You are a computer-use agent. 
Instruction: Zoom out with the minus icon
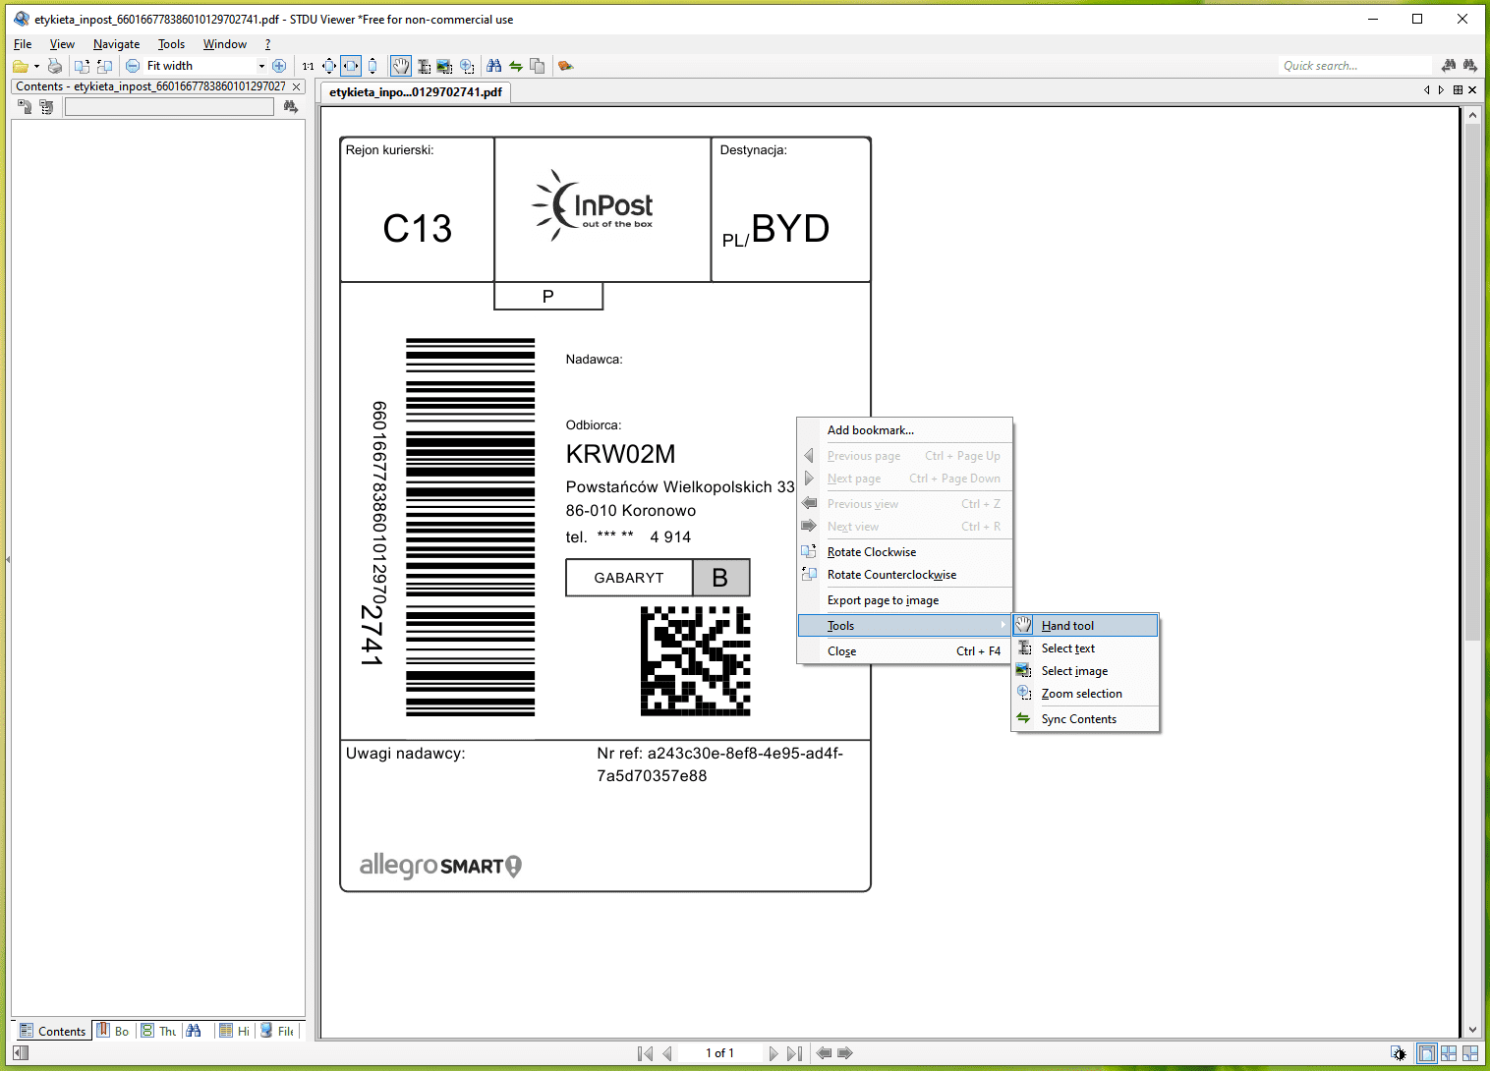click(133, 66)
